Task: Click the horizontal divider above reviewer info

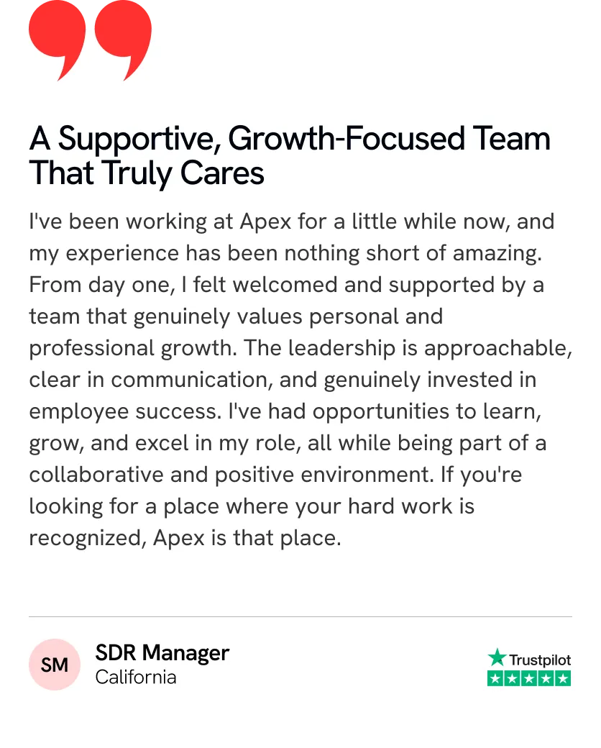Action: pyautogui.click(x=300, y=617)
